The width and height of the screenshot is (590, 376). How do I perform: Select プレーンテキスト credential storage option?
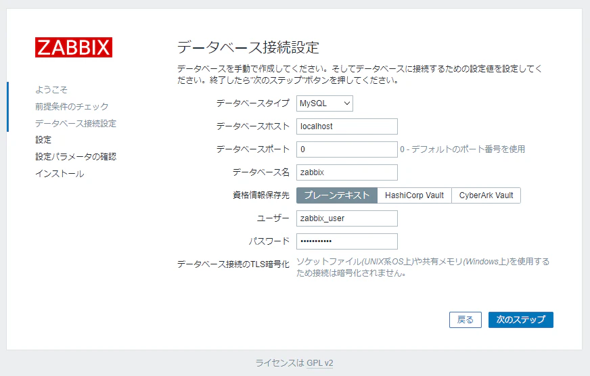pos(337,195)
